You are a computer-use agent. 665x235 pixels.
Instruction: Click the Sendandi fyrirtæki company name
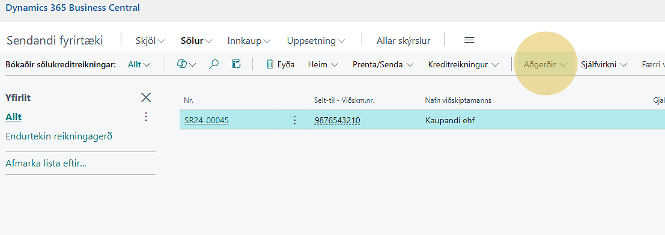(x=55, y=41)
